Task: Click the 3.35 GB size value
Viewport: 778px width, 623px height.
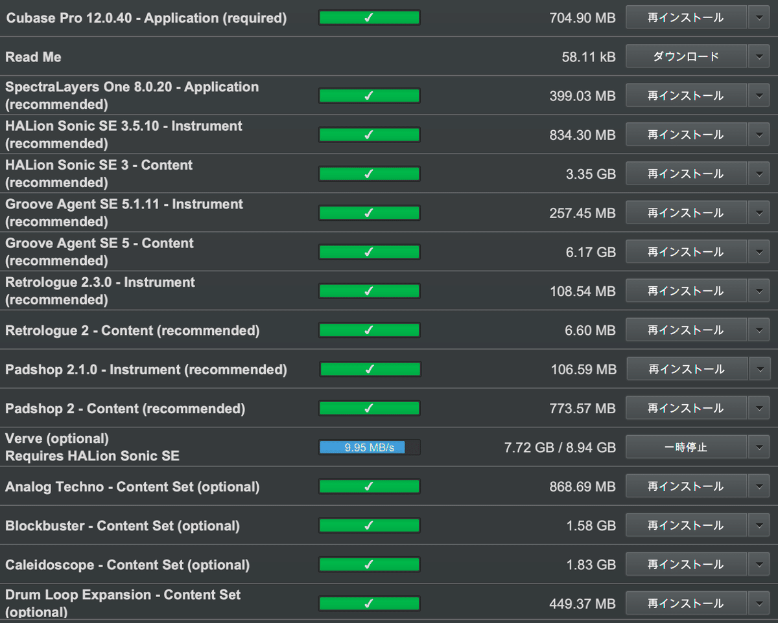Action: click(591, 174)
